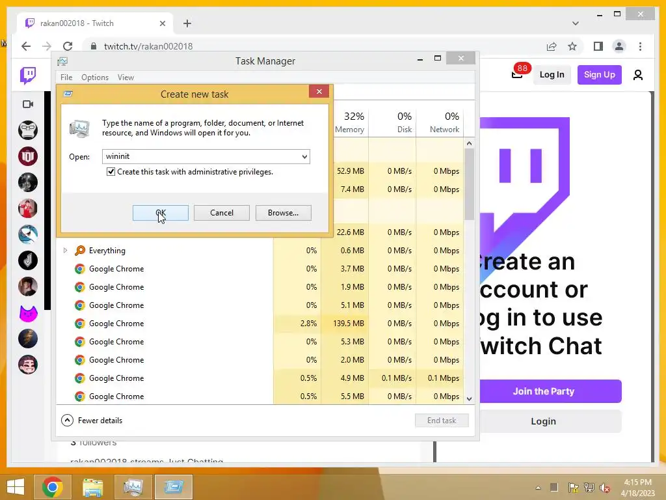Select the rakan002018 - Twitch tab
The image size is (666, 500).
(x=96, y=23)
